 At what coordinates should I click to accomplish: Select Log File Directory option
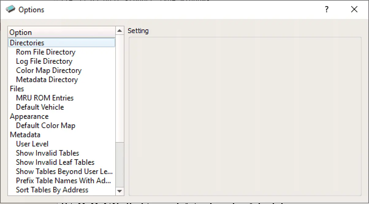click(x=44, y=61)
